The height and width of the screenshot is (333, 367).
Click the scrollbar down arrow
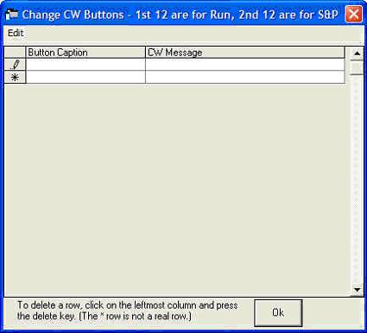pyautogui.click(x=357, y=290)
